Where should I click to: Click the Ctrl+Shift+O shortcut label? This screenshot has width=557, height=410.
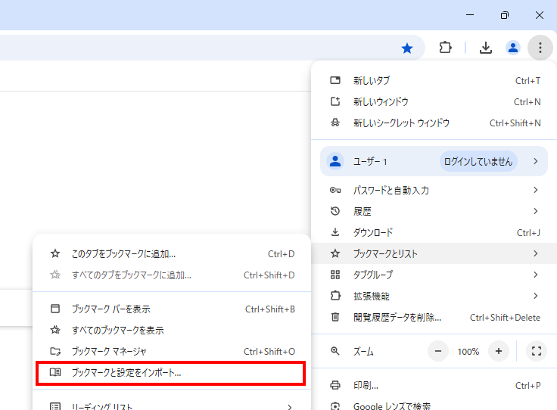[269, 352]
